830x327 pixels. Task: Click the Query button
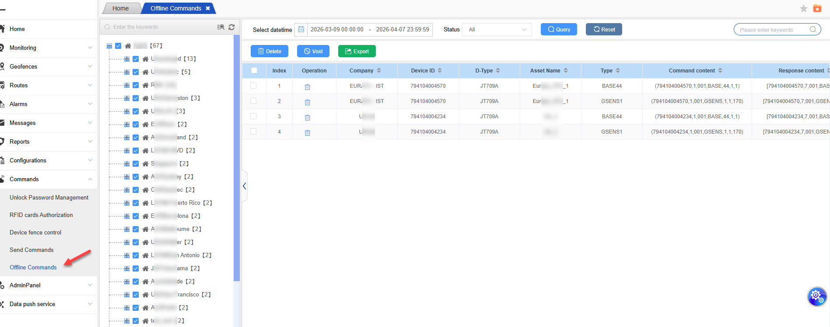coord(559,29)
